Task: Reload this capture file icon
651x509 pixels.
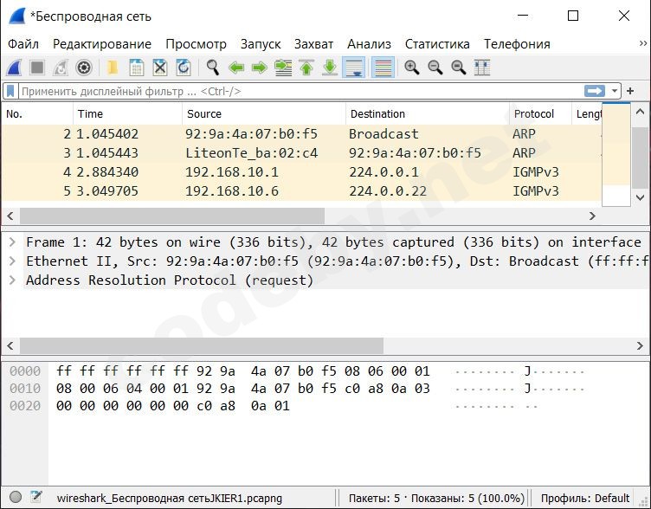Action: pyautogui.click(x=184, y=68)
